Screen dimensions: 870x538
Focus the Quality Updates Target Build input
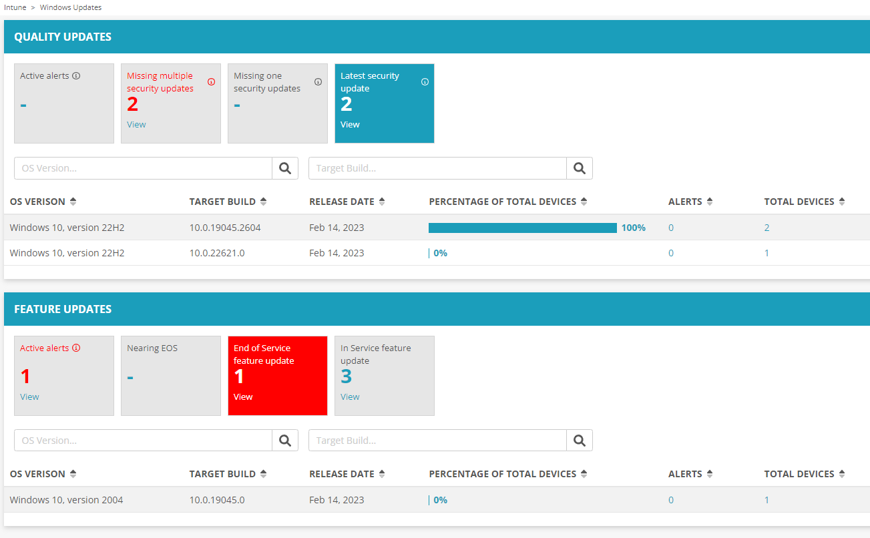point(437,168)
